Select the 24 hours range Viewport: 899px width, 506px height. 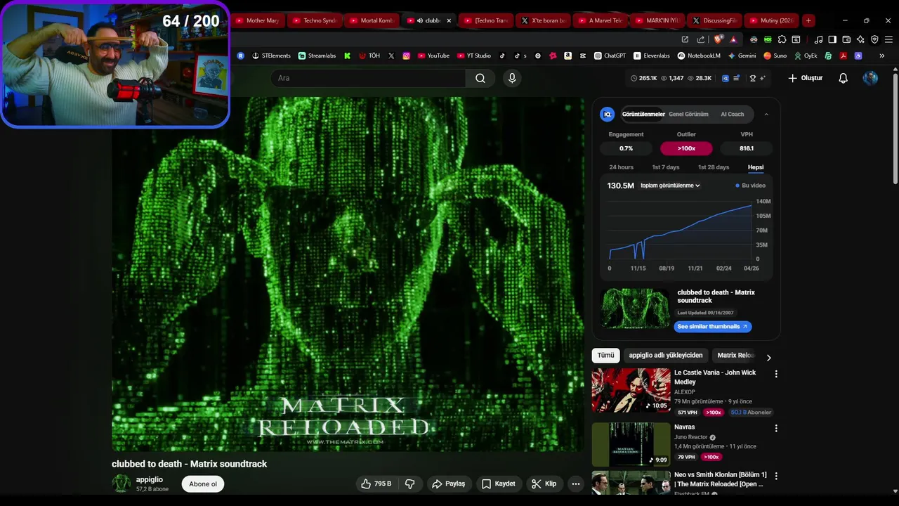[621, 167]
